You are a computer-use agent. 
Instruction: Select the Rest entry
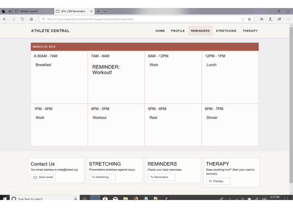click(153, 117)
